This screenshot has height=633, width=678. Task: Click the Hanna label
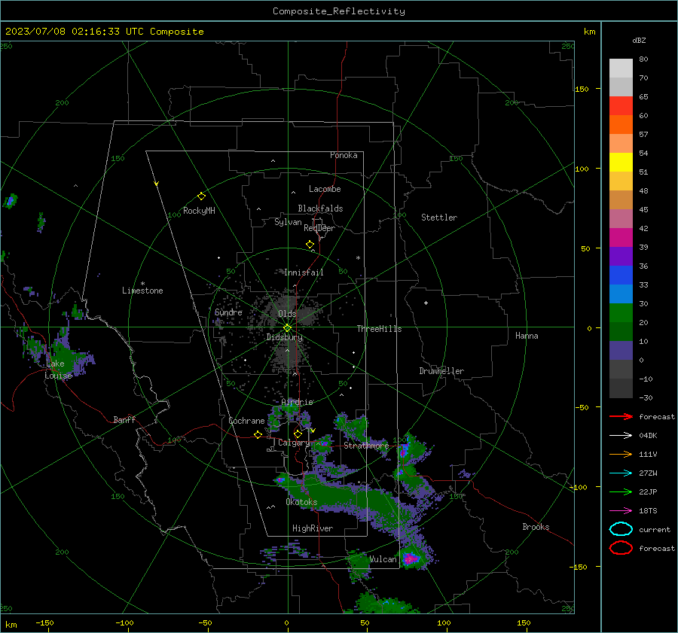click(527, 336)
